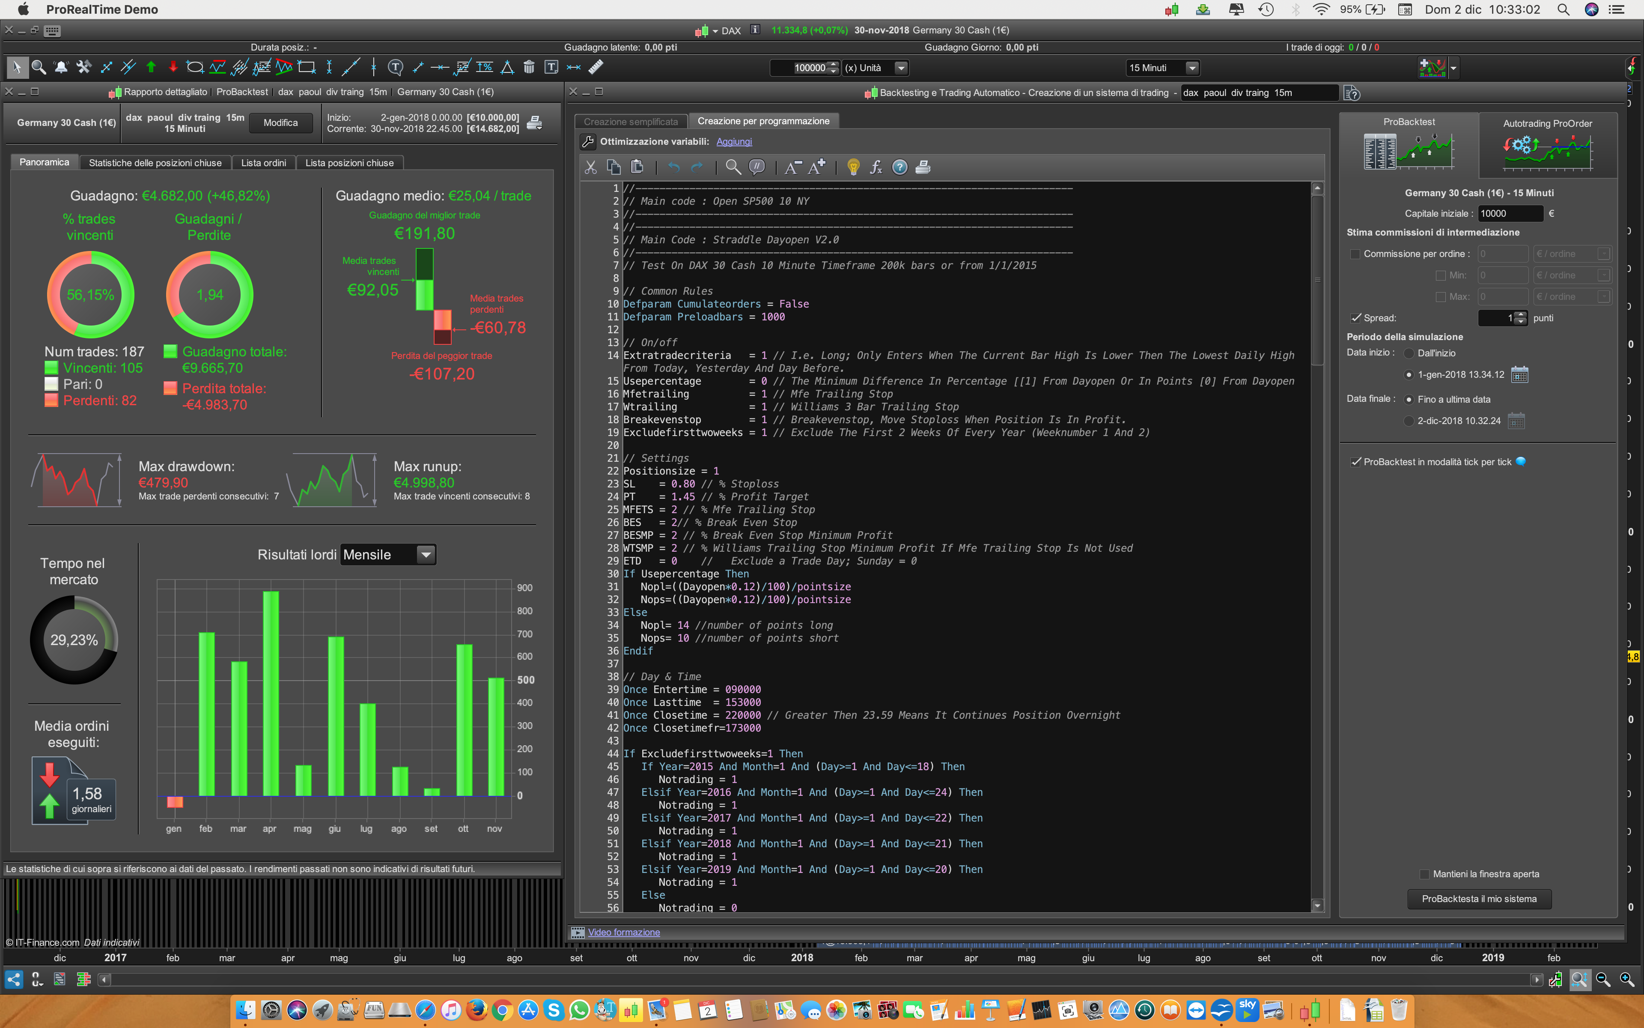Select the red down arrow drawing tool
The width and height of the screenshot is (1644, 1028).
coord(173,67)
